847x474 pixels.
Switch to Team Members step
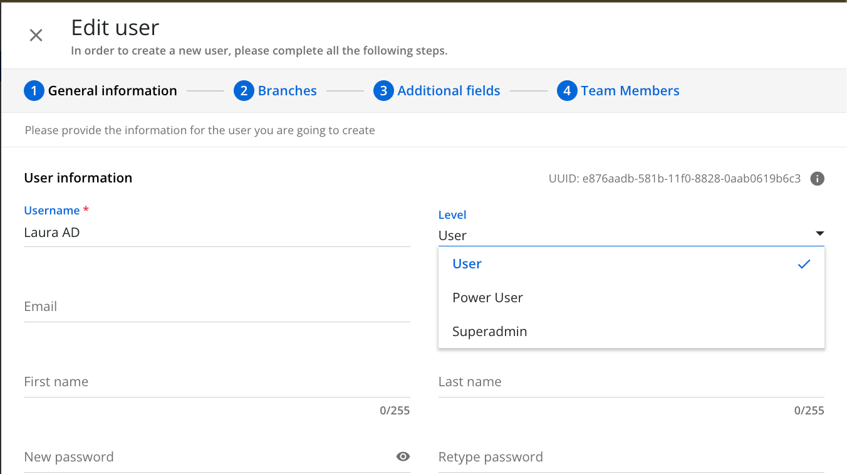click(x=630, y=91)
